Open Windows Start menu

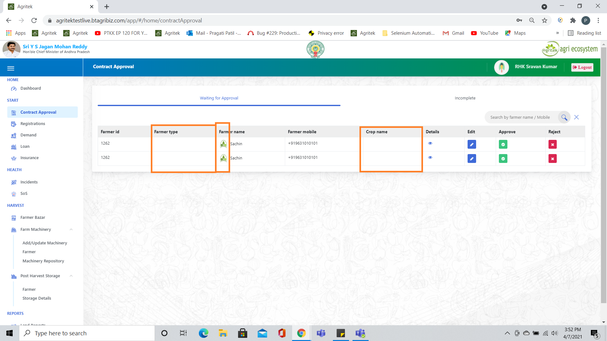9,333
